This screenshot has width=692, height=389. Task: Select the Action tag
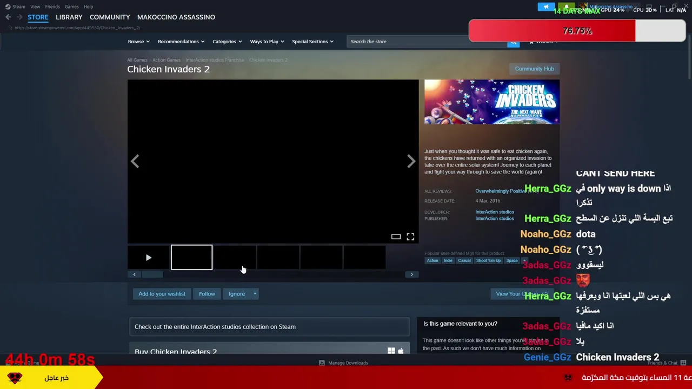click(432, 260)
